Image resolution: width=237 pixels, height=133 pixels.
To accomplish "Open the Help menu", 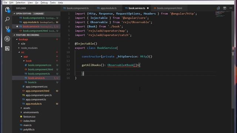I will click(60, 3).
